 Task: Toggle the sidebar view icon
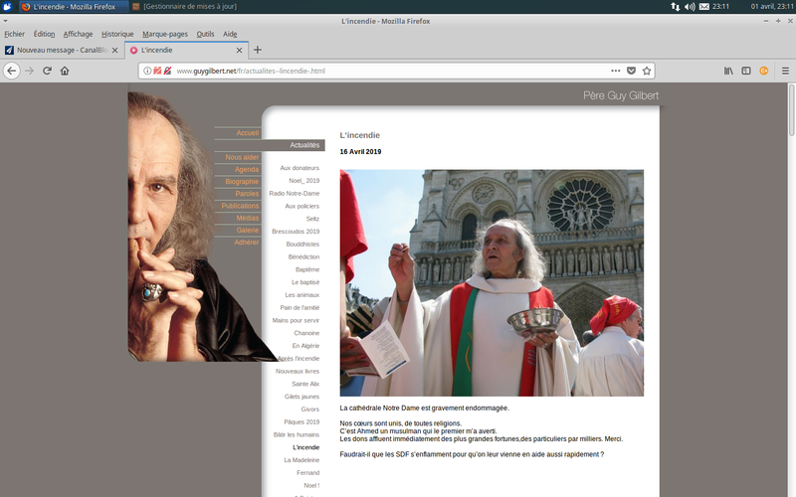click(745, 71)
